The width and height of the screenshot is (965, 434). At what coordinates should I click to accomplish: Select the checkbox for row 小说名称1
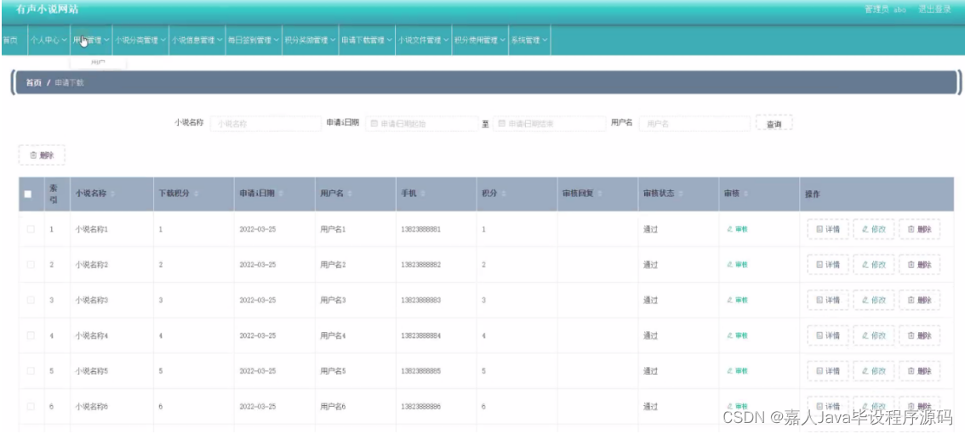point(31,229)
